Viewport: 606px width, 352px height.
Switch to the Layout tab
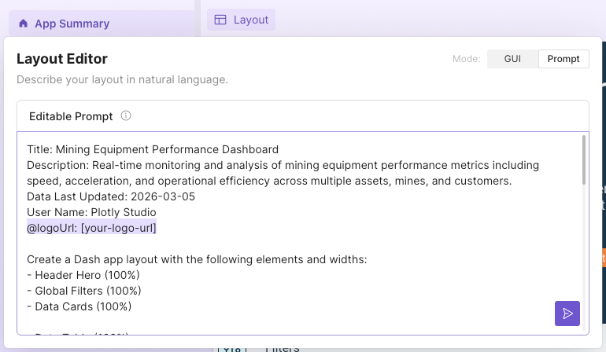point(241,20)
